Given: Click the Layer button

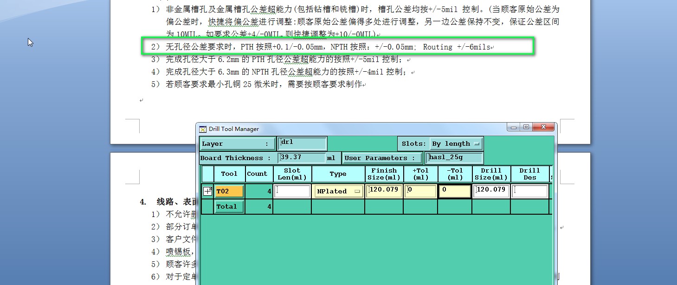Looking at the screenshot, I should coord(238,144).
